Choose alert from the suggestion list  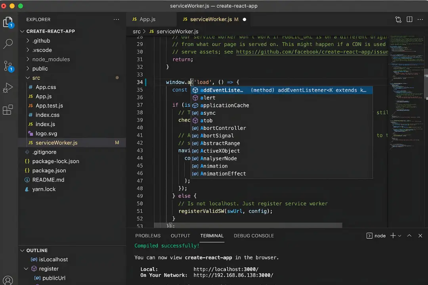(x=282, y=98)
